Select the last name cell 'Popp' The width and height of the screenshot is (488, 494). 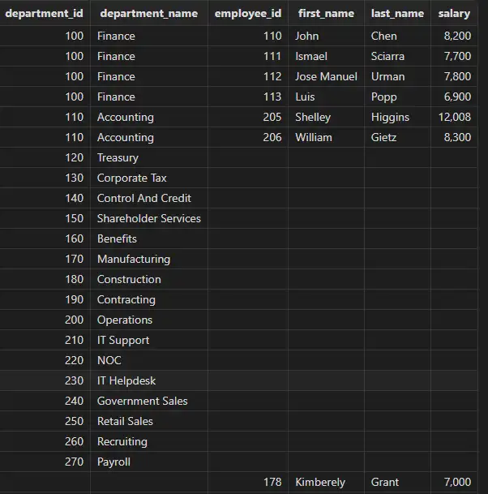[x=397, y=97]
